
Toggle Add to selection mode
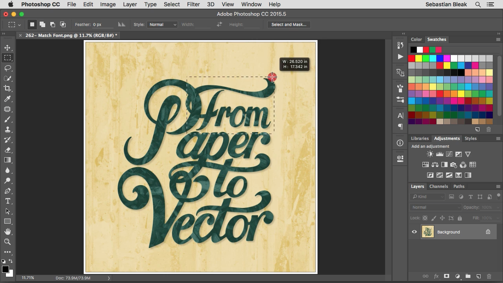[42, 24]
